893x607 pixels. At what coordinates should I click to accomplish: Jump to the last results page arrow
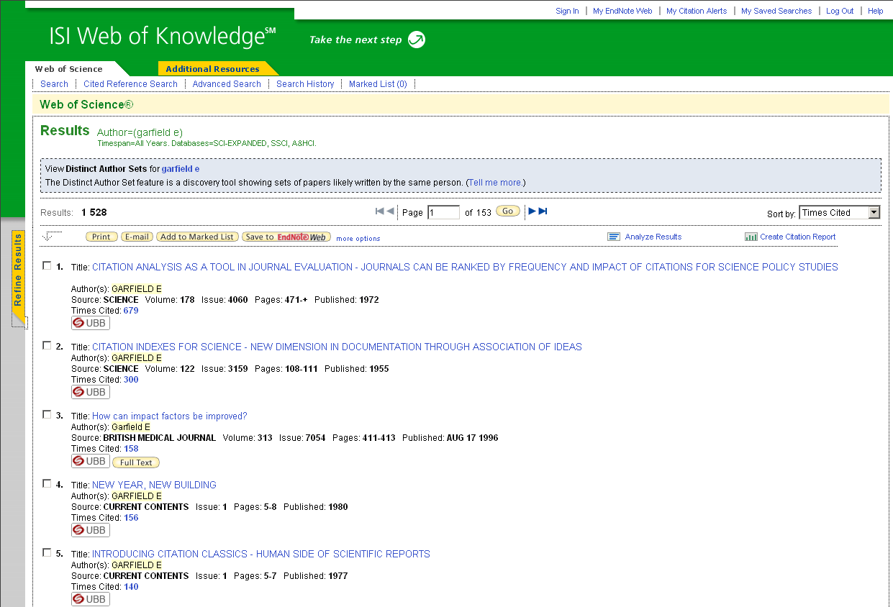click(x=543, y=211)
